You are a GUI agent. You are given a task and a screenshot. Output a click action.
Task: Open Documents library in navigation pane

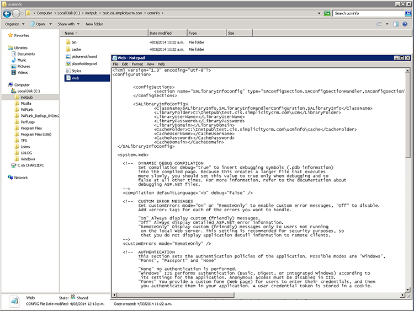pyautogui.click(x=26, y=54)
